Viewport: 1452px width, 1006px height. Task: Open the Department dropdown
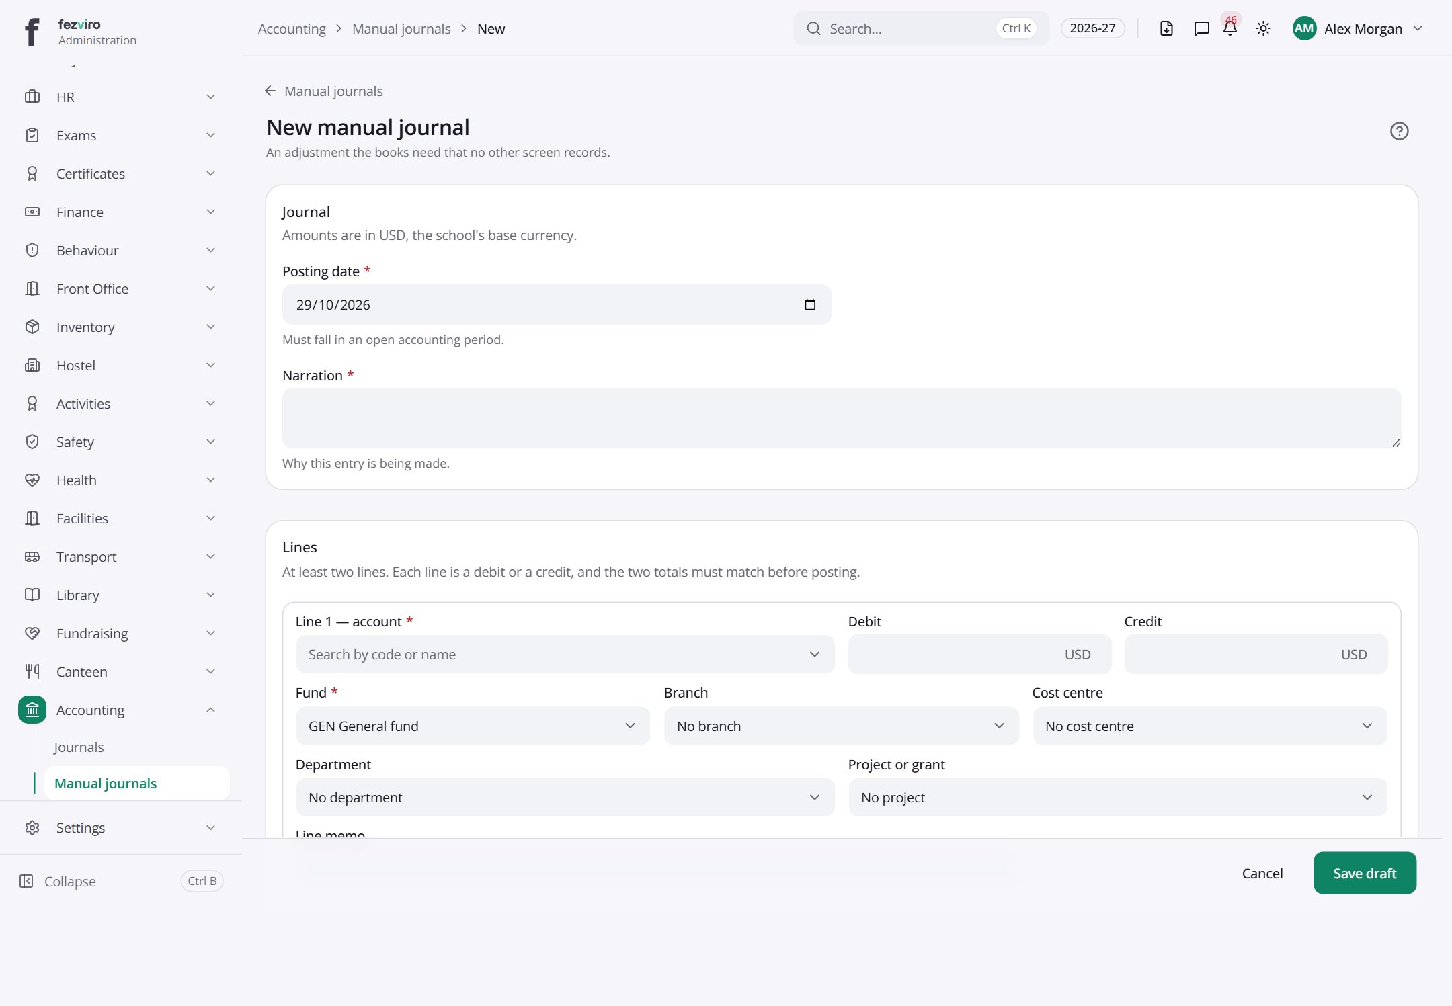[x=565, y=798]
